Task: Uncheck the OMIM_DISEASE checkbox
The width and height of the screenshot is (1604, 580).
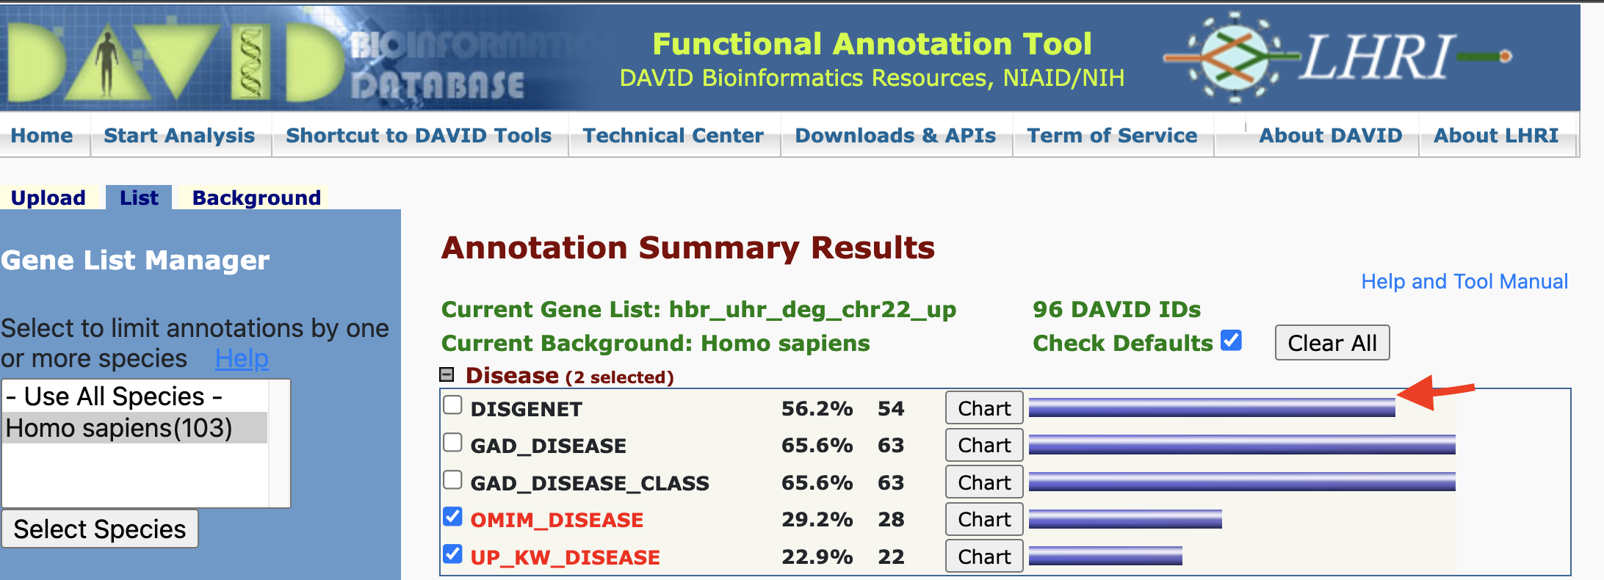Action: (453, 517)
